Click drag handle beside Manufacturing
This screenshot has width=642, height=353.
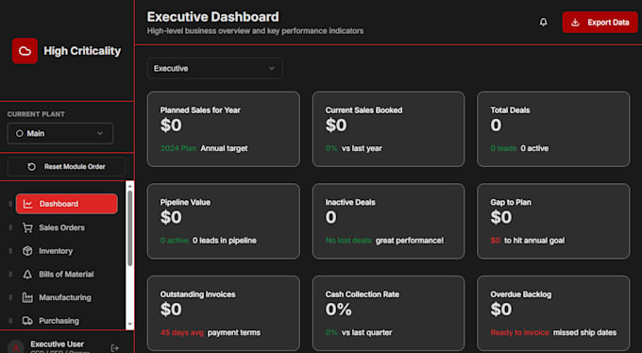click(10, 297)
